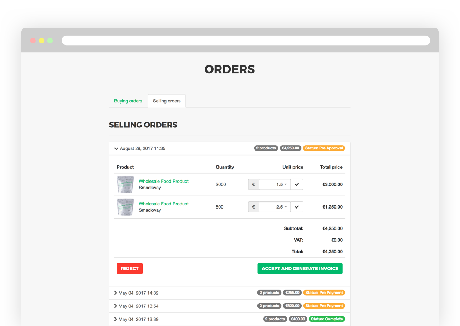The height and width of the screenshot is (326, 460).
Task: Click the €4,250.00 badge on August 29 order
Action: point(290,148)
